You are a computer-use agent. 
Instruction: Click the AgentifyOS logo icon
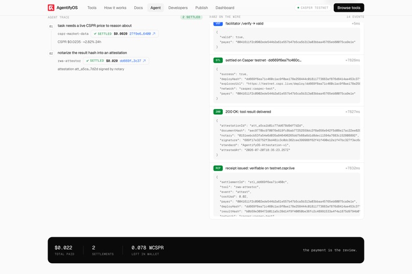(51, 8)
